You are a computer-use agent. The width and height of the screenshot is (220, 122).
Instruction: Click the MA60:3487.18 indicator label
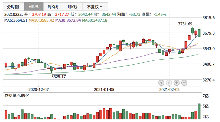click(94, 20)
